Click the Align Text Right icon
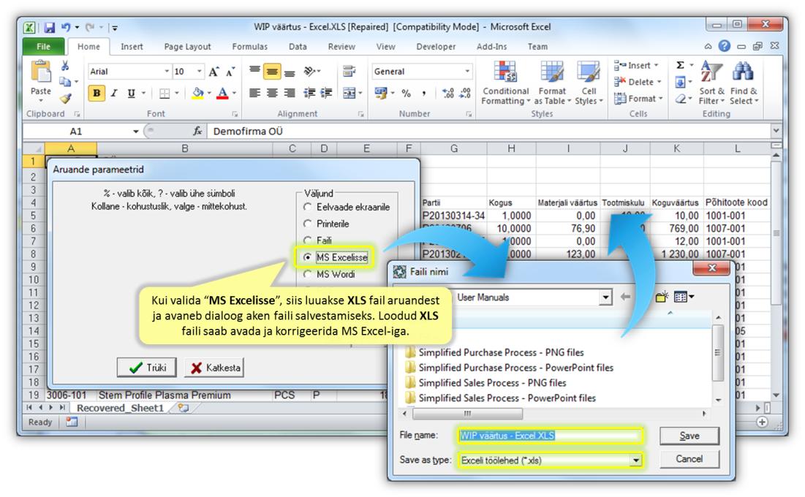This screenshot has height=497, width=805. tap(290, 93)
